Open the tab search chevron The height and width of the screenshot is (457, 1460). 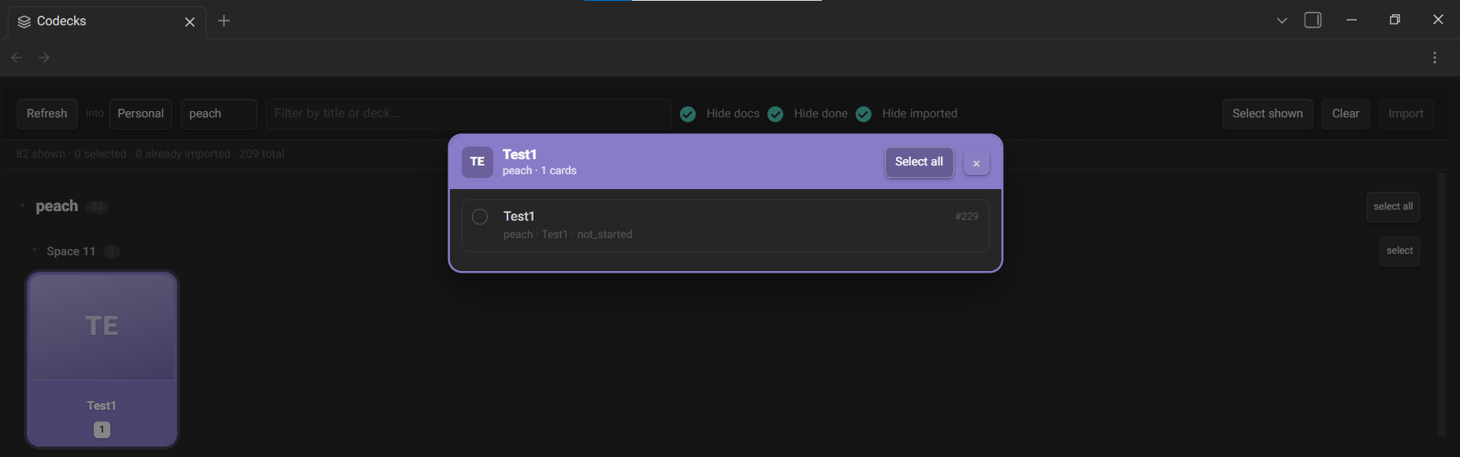(1282, 20)
